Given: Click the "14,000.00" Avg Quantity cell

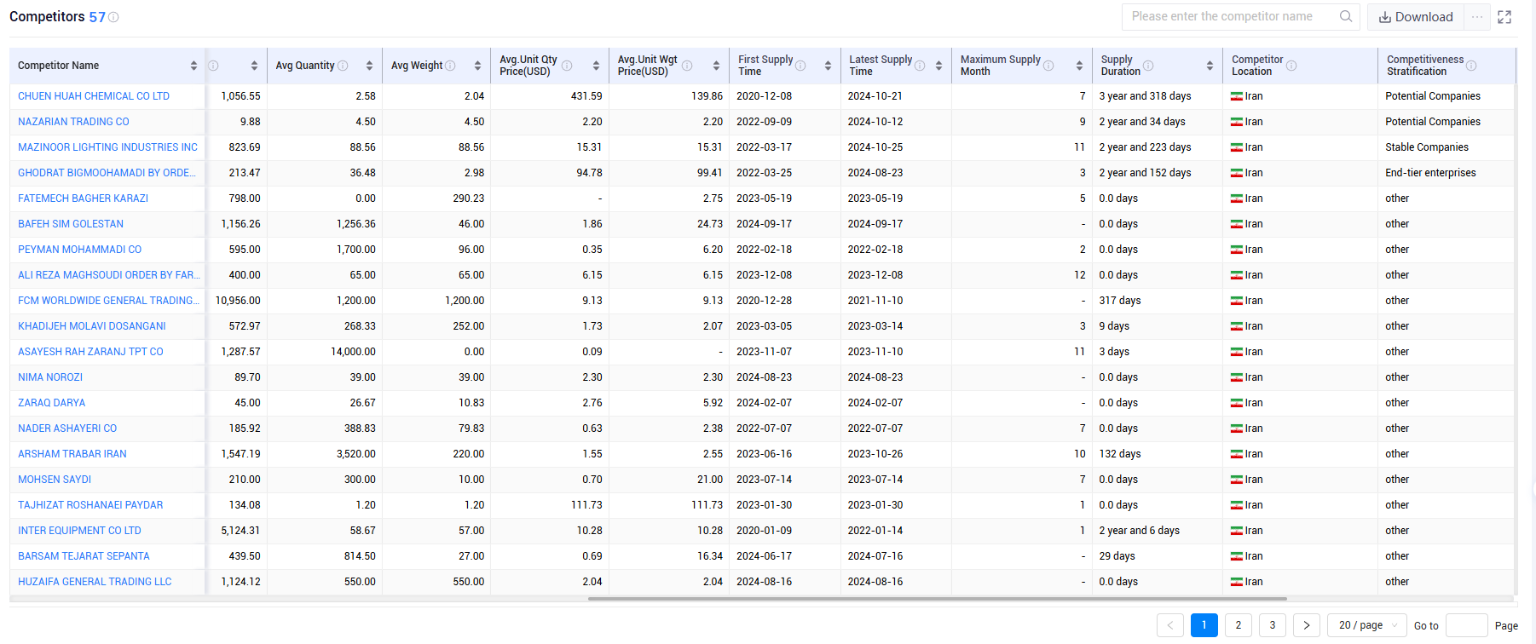Looking at the screenshot, I should 353,352.
